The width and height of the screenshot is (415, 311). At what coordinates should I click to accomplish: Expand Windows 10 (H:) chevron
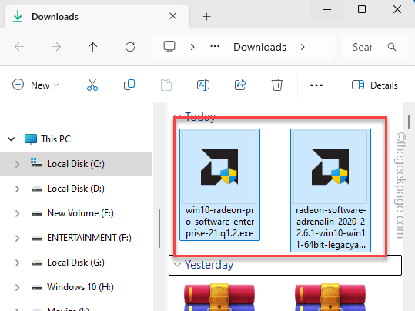click(17, 287)
